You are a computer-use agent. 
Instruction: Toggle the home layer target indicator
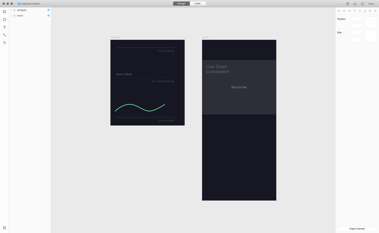[49, 15]
